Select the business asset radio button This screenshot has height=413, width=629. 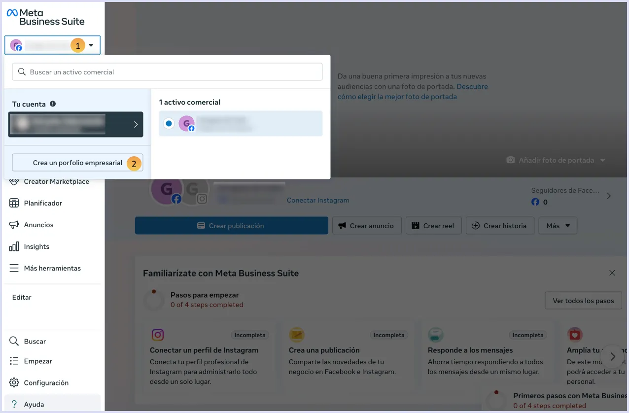(x=169, y=124)
